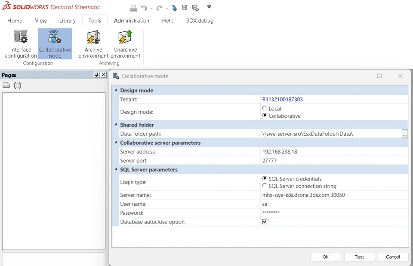Click Data folder path field
The image size is (413, 266).
point(331,134)
